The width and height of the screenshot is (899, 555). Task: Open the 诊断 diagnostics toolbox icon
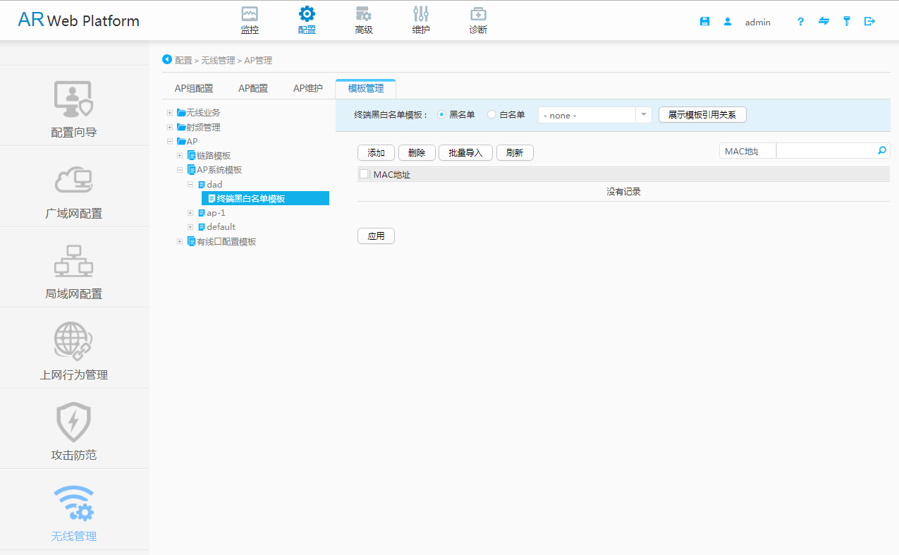[477, 19]
